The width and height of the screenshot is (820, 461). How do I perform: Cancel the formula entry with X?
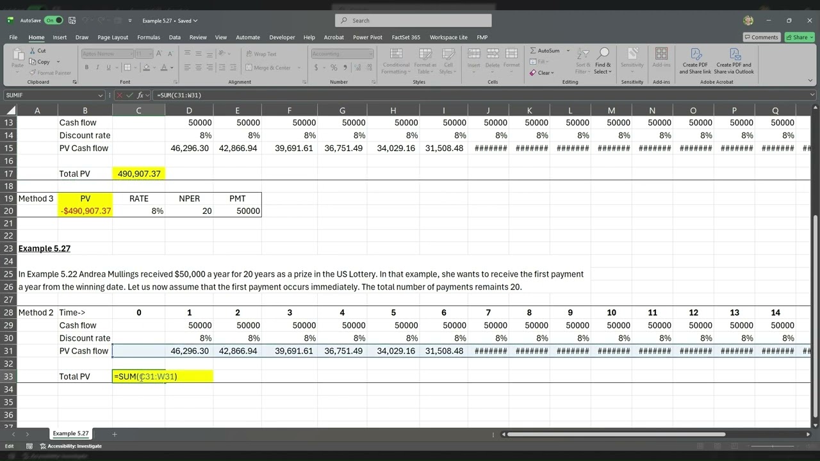coord(119,95)
